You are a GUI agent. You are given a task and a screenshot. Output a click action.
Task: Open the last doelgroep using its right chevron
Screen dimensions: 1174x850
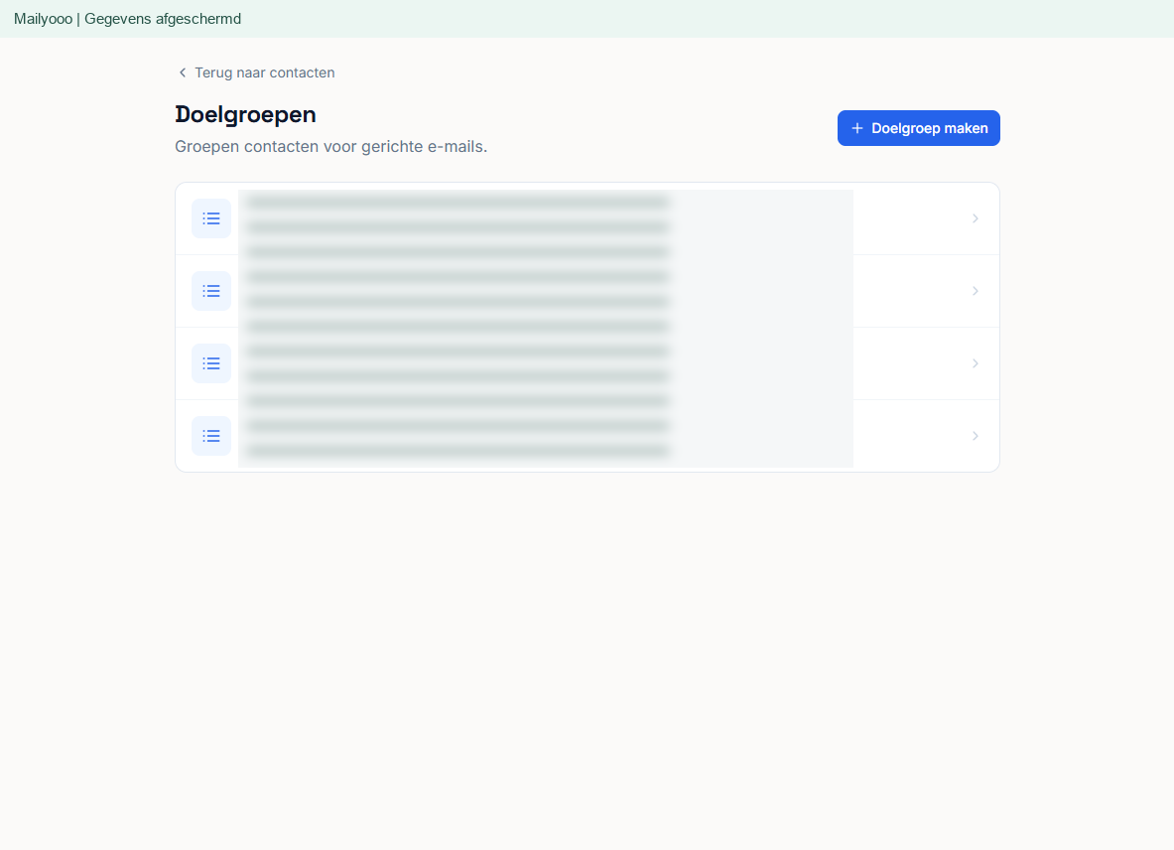pos(975,436)
